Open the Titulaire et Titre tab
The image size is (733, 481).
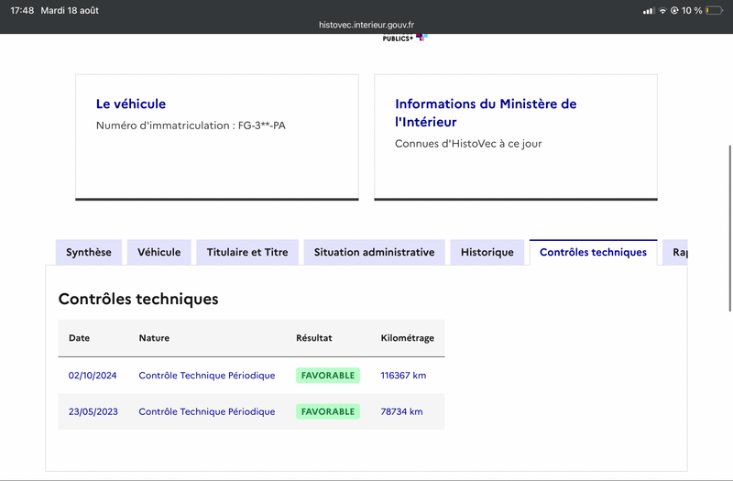click(247, 253)
